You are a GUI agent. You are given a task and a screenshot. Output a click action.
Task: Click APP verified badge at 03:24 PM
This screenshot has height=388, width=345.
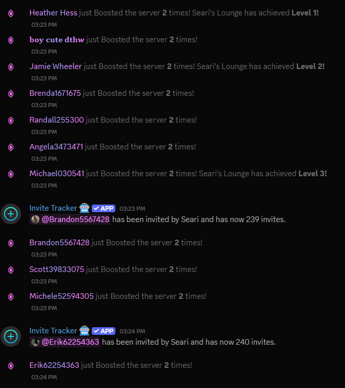click(103, 331)
